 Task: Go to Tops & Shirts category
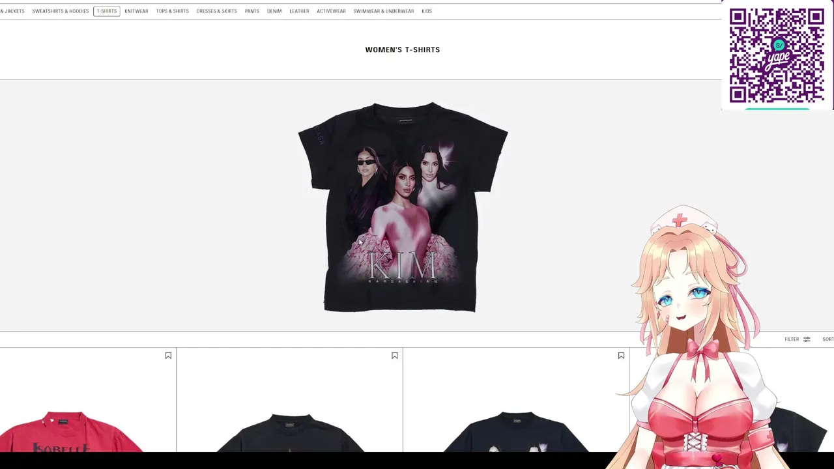pyautogui.click(x=172, y=11)
